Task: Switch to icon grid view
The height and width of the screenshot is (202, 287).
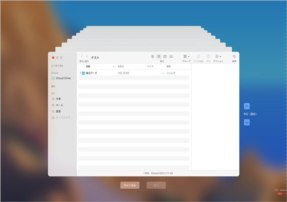Action: pos(153,56)
